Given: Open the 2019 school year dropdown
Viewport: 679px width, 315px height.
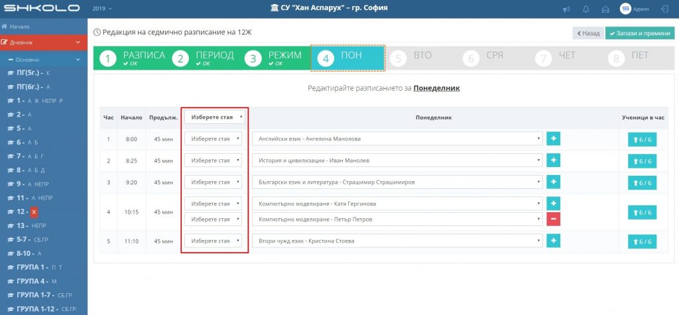Looking at the screenshot, I should (101, 9).
